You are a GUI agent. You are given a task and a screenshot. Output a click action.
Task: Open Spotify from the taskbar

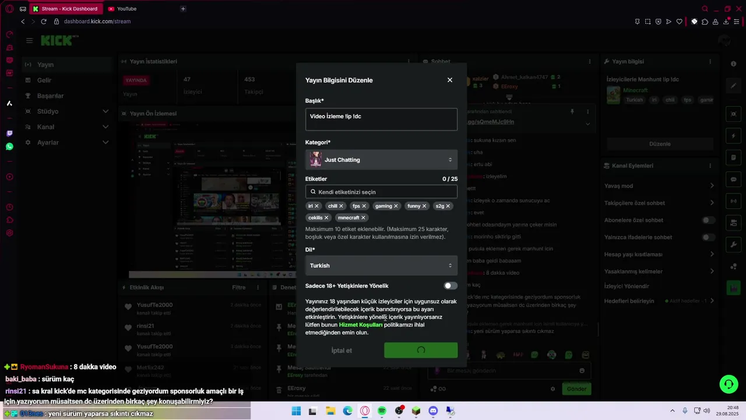pos(382,411)
